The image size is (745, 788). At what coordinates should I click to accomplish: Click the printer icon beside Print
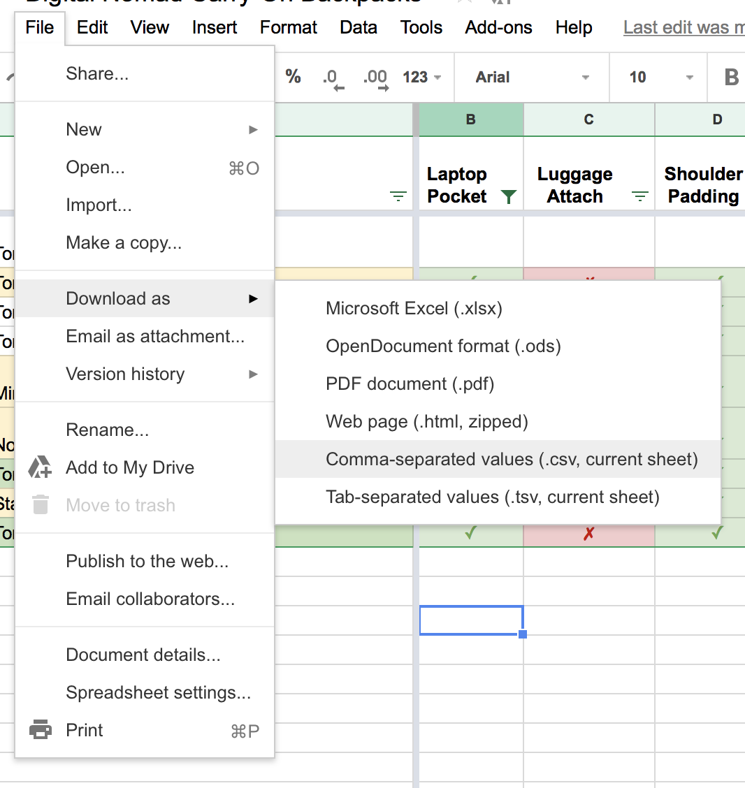40,729
